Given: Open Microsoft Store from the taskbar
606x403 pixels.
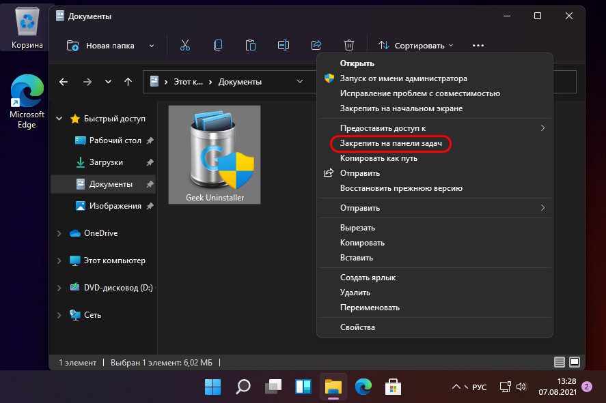Looking at the screenshot, I should tap(393, 387).
